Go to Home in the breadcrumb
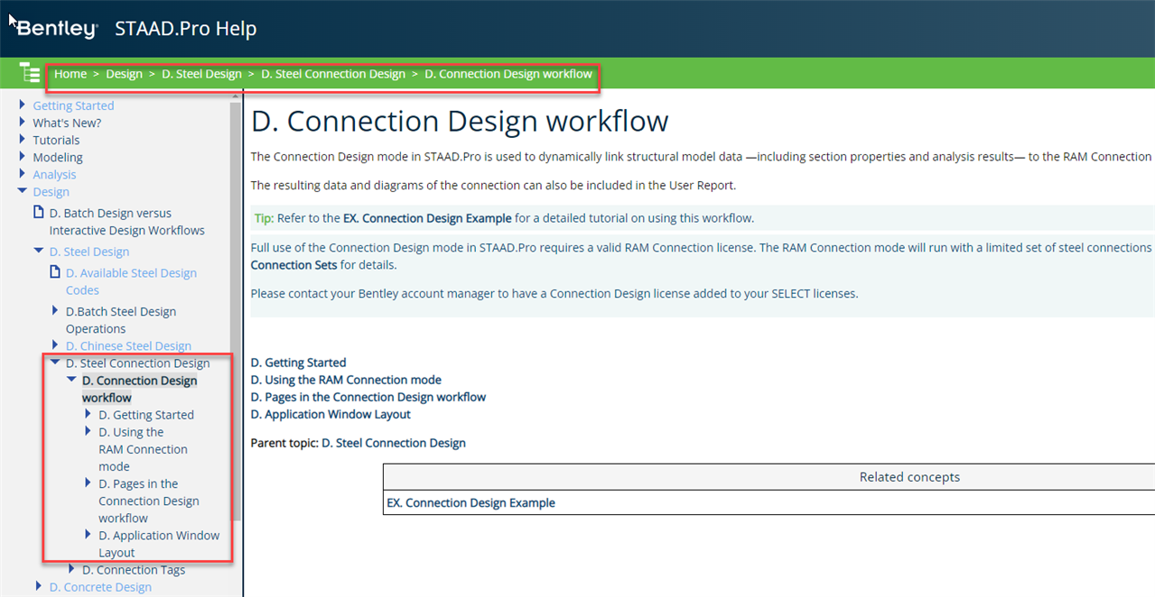Screen dimensions: 1155x597 point(70,74)
